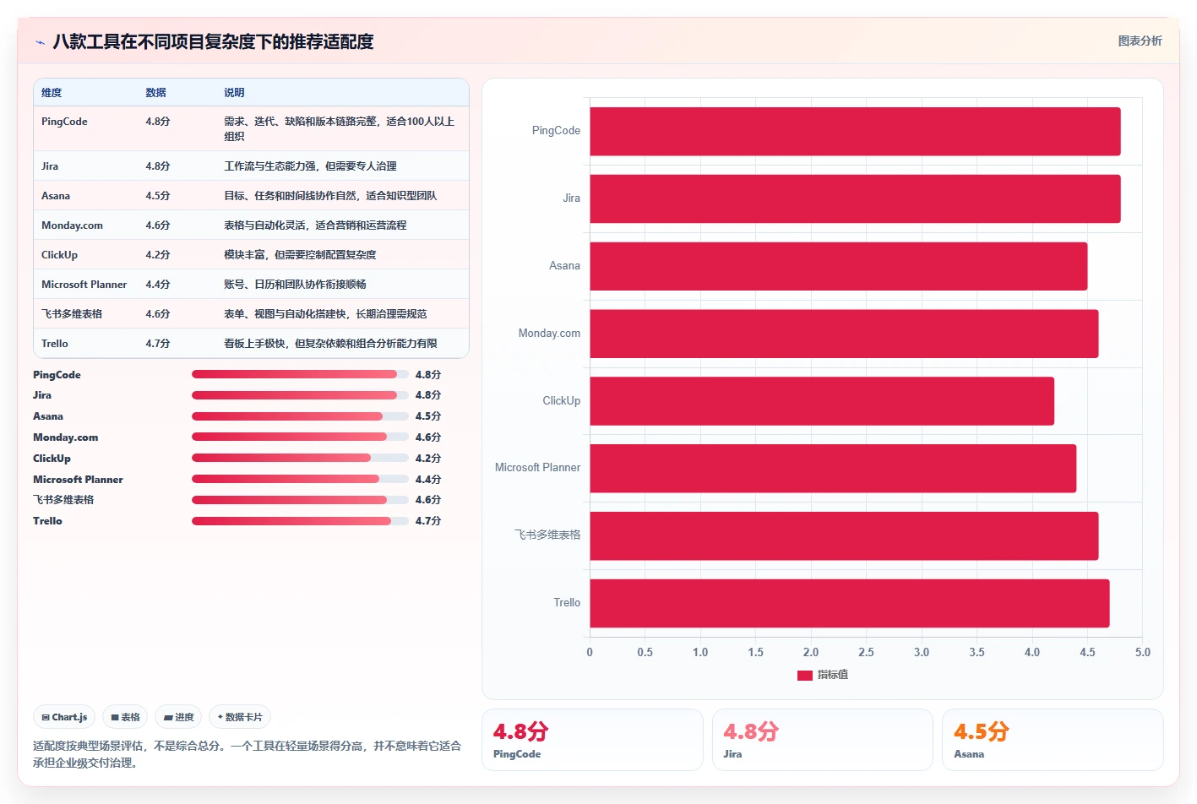Click the Microsoft Planner bar in the chart

(833, 468)
